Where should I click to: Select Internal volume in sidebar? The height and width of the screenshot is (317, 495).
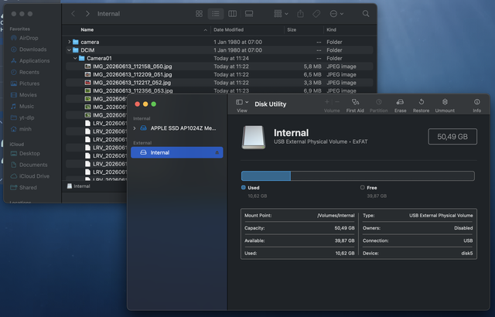point(177,152)
